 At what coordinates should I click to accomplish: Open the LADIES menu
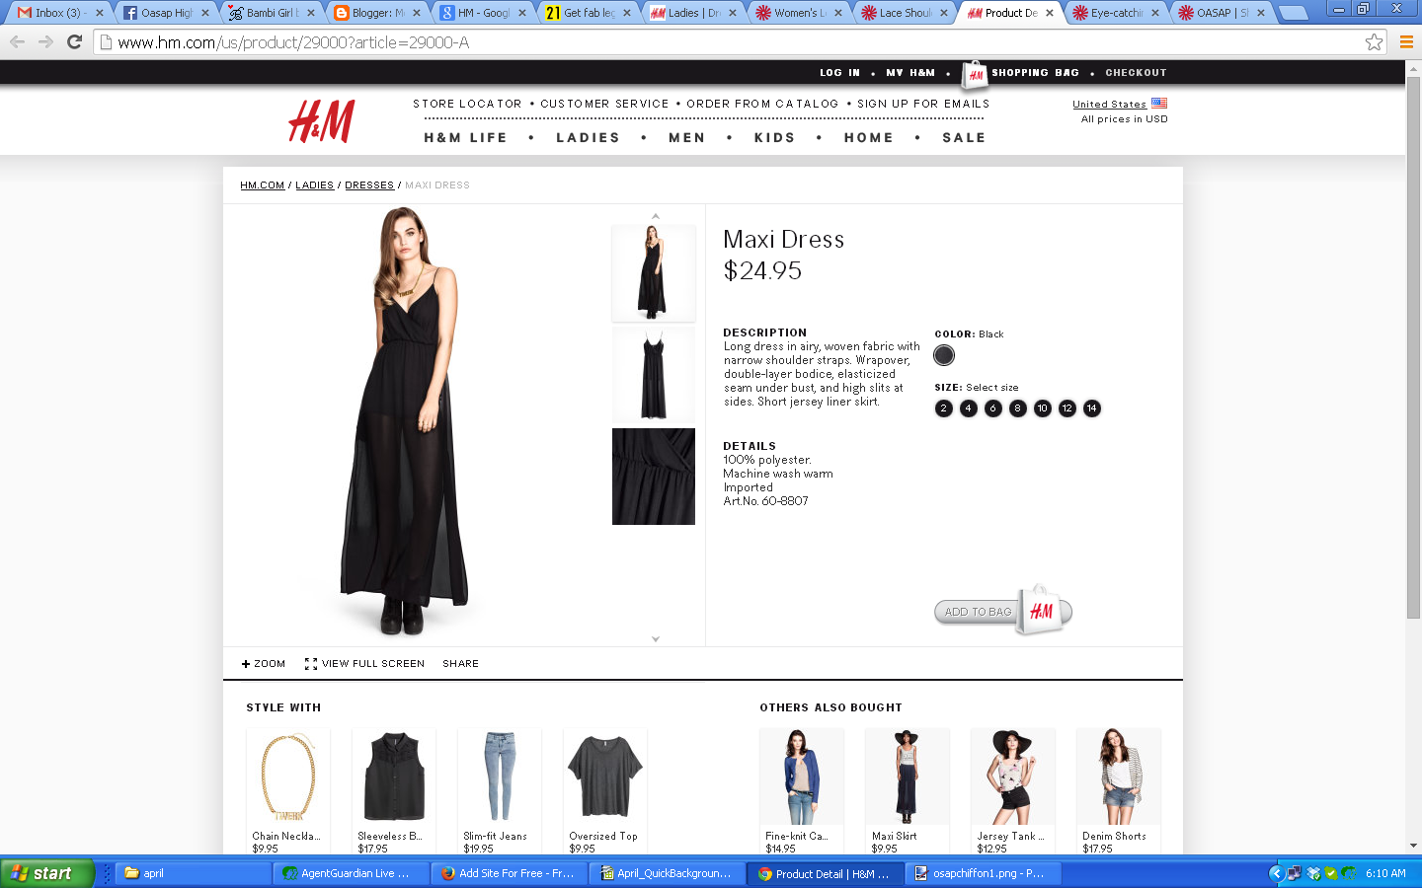589,138
